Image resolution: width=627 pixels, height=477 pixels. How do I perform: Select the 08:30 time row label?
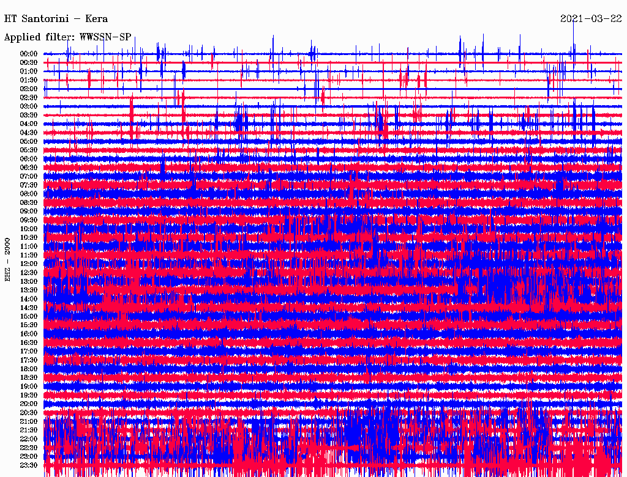[29, 203]
